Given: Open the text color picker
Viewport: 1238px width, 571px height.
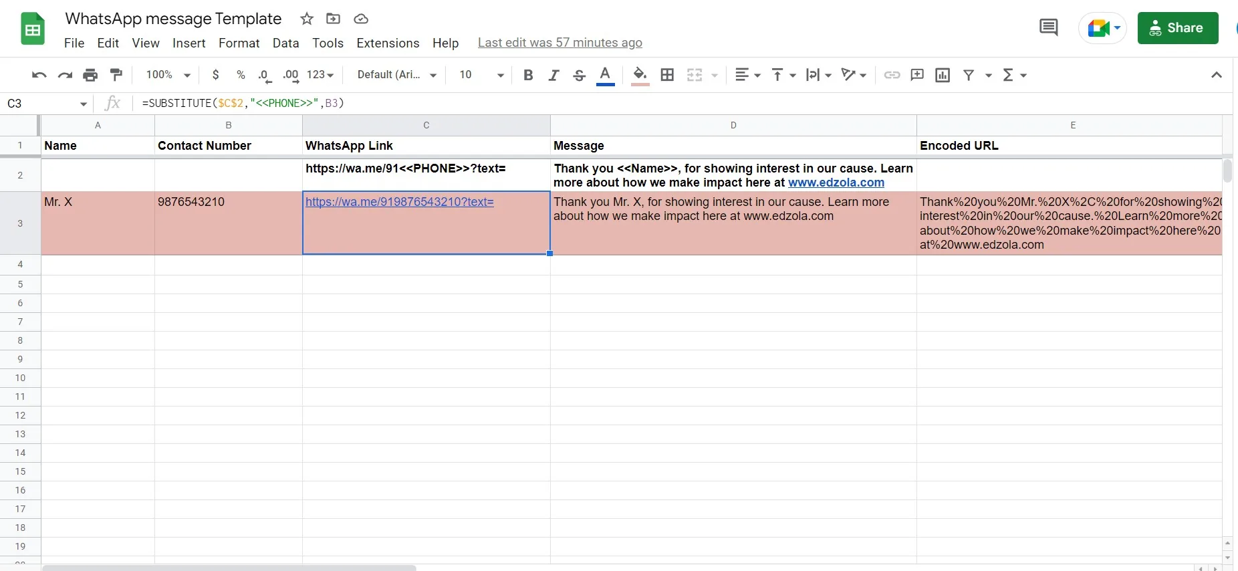Looking at the screenshot, I should coord(606,75).
